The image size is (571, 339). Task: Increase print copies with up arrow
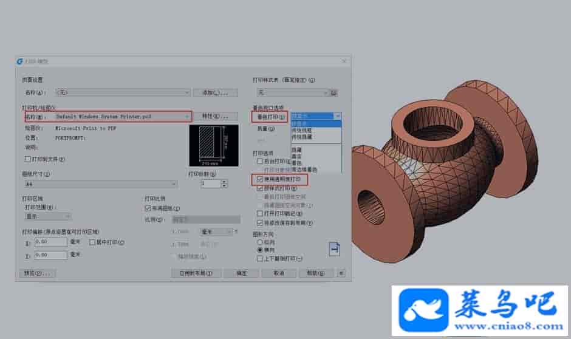(224, 181)
